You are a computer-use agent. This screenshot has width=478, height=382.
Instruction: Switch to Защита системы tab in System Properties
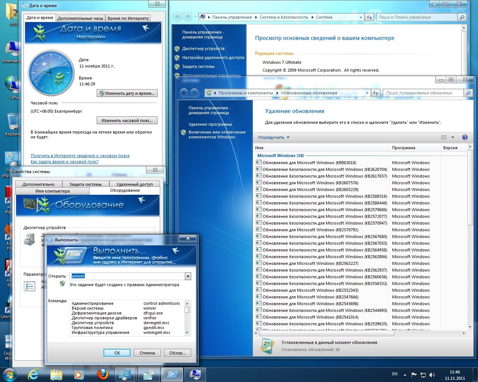85,184
